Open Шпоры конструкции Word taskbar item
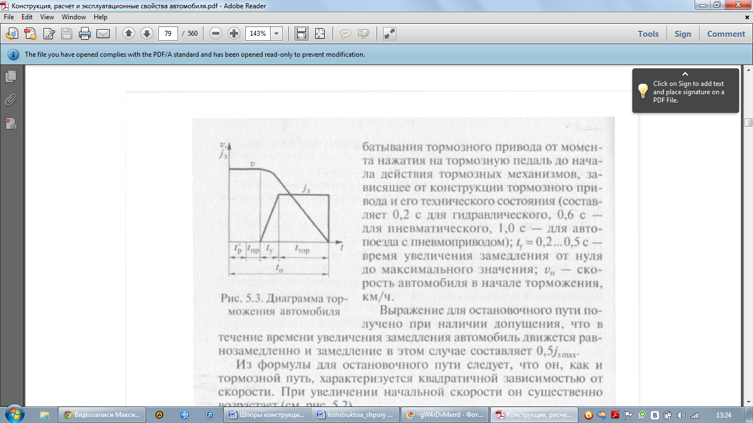The image size is (753, 423). pyautogui.click(x=266, y=415)
